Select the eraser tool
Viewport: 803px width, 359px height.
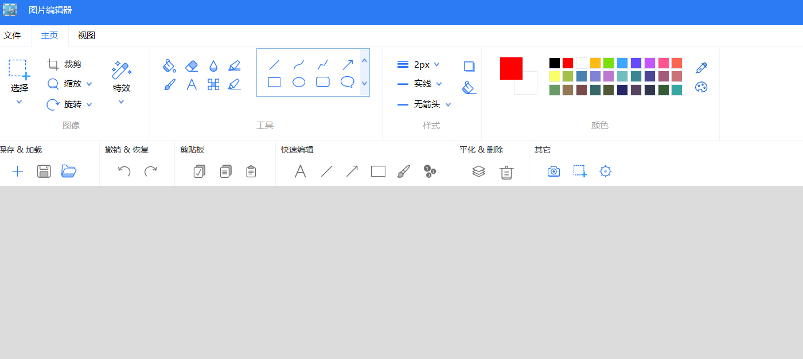coord(192,66)
